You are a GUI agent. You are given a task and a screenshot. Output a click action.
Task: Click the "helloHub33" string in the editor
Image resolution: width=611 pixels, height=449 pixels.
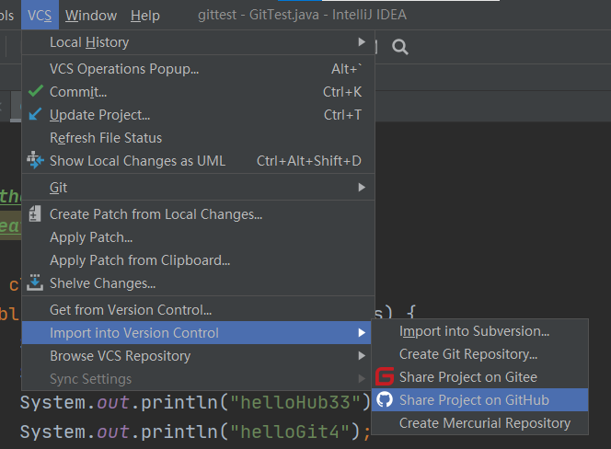click(x=295, y=403)
